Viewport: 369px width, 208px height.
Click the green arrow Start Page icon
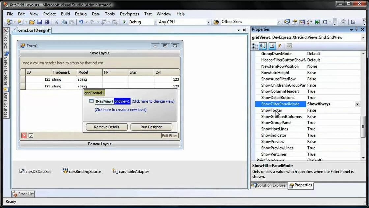(x=317, y=22)
